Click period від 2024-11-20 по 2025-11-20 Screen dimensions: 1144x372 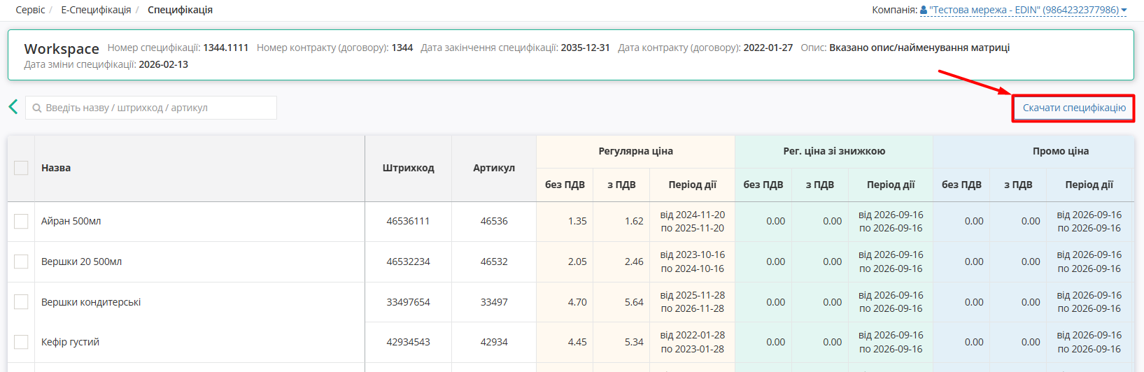point(693,222)
